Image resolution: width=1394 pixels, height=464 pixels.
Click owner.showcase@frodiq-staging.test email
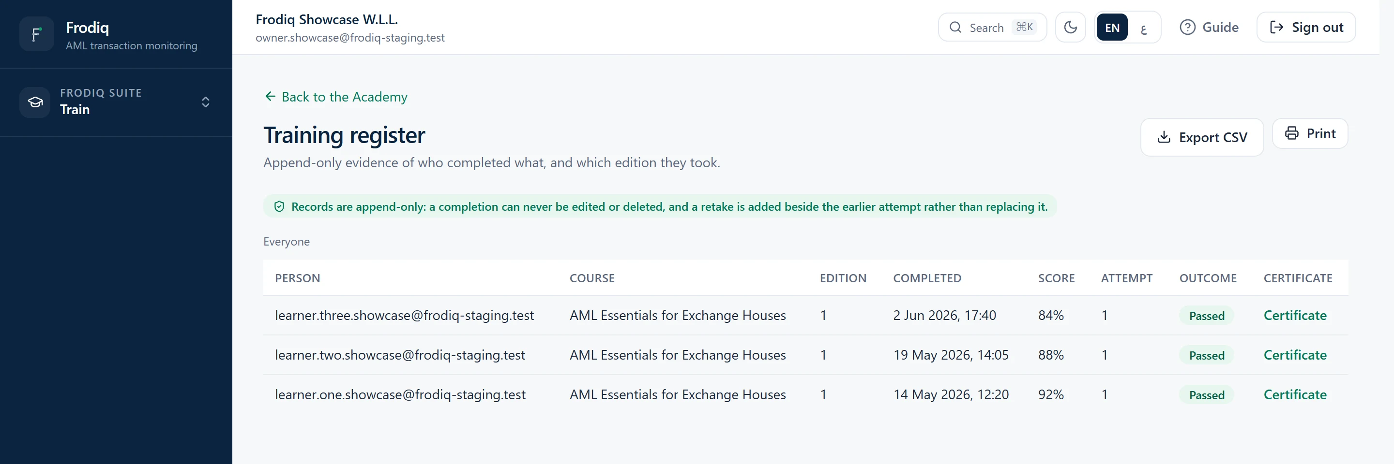(x=350, y=38)
